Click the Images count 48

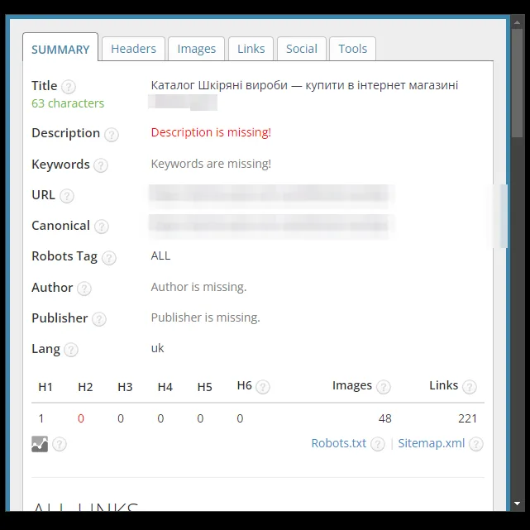(x=385, y=418)
